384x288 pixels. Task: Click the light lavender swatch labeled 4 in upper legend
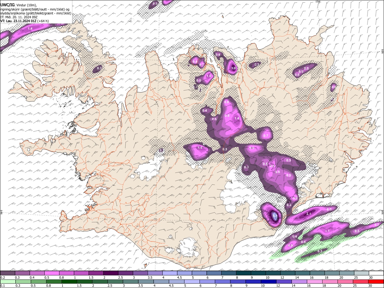(169, 273)
